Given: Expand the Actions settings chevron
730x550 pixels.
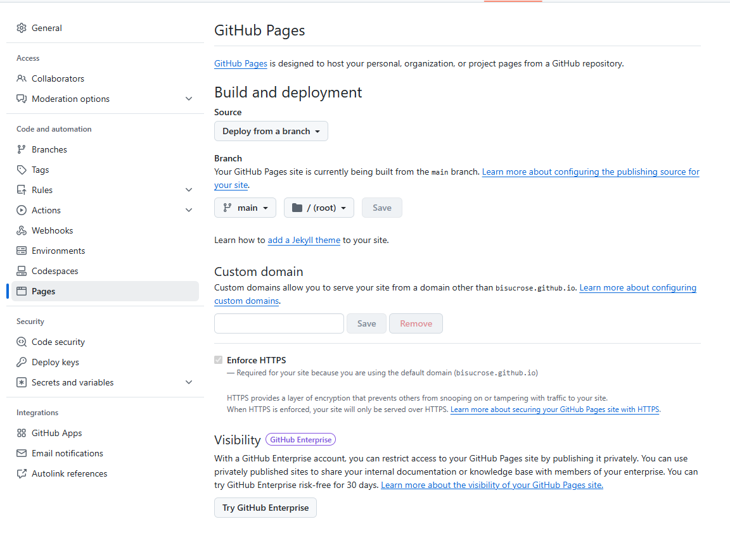Looking at the screenshot, I should 189,210.
